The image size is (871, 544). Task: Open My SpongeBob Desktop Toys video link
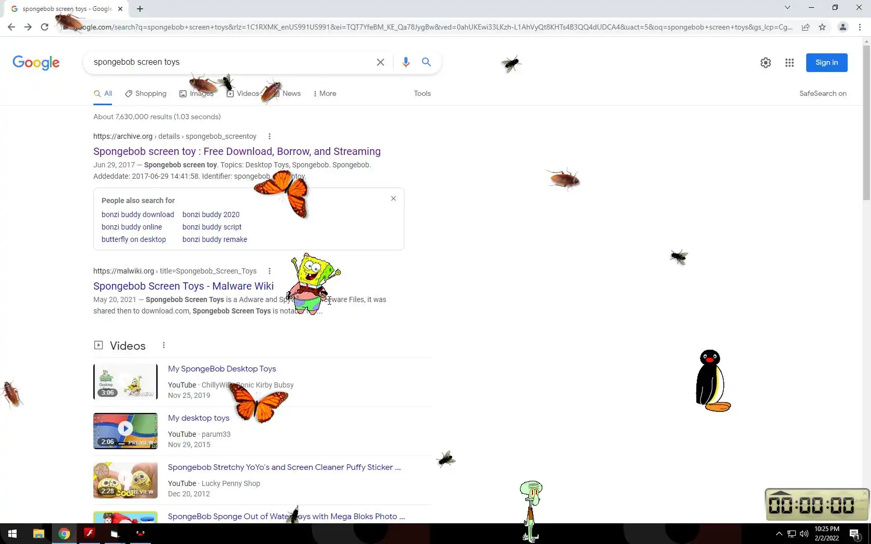222,369
